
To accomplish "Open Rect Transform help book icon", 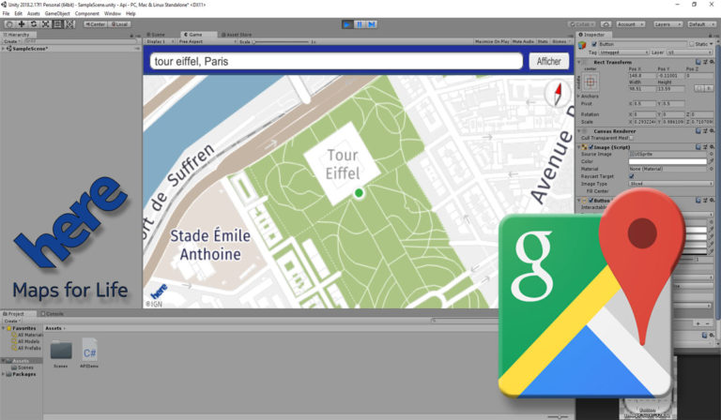I will (x=698, y=62).
